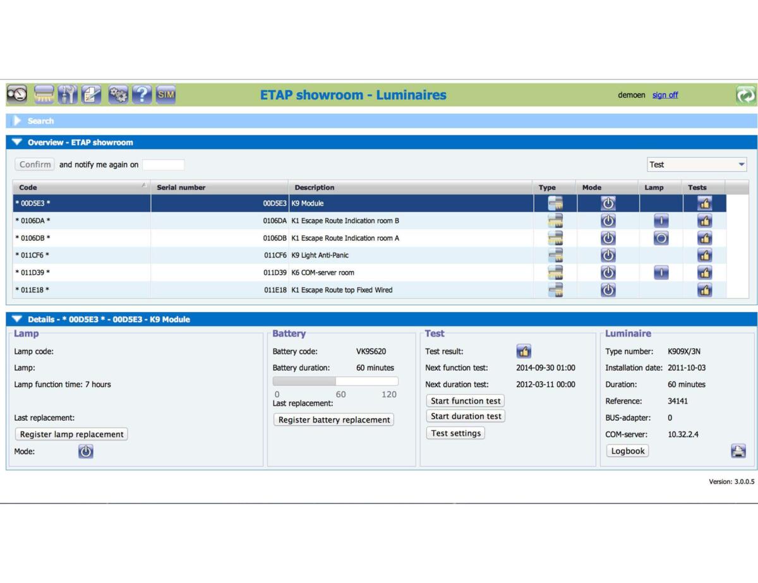758x583 pixels.
Task: Click the Type icon for row 011D39
Action: [x=555, y=273]
